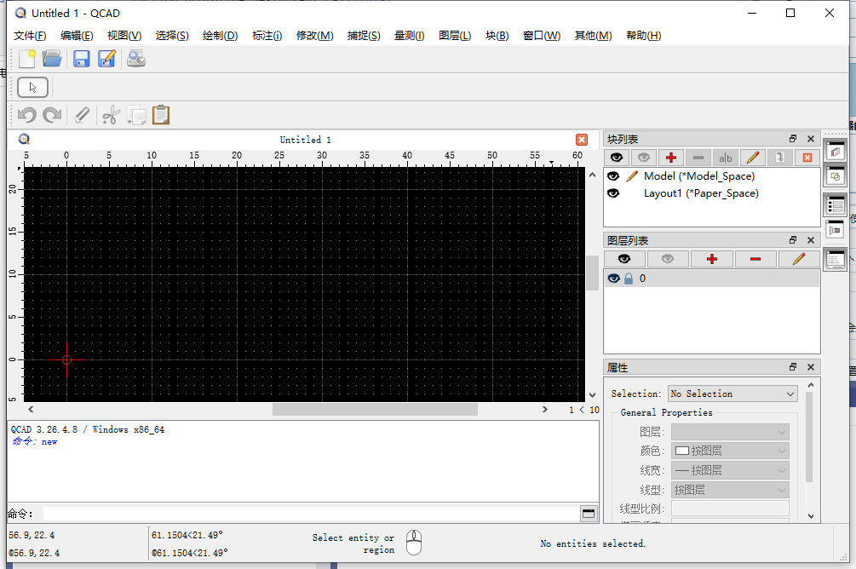Rename a block via the a|b icon

point(725,158)
